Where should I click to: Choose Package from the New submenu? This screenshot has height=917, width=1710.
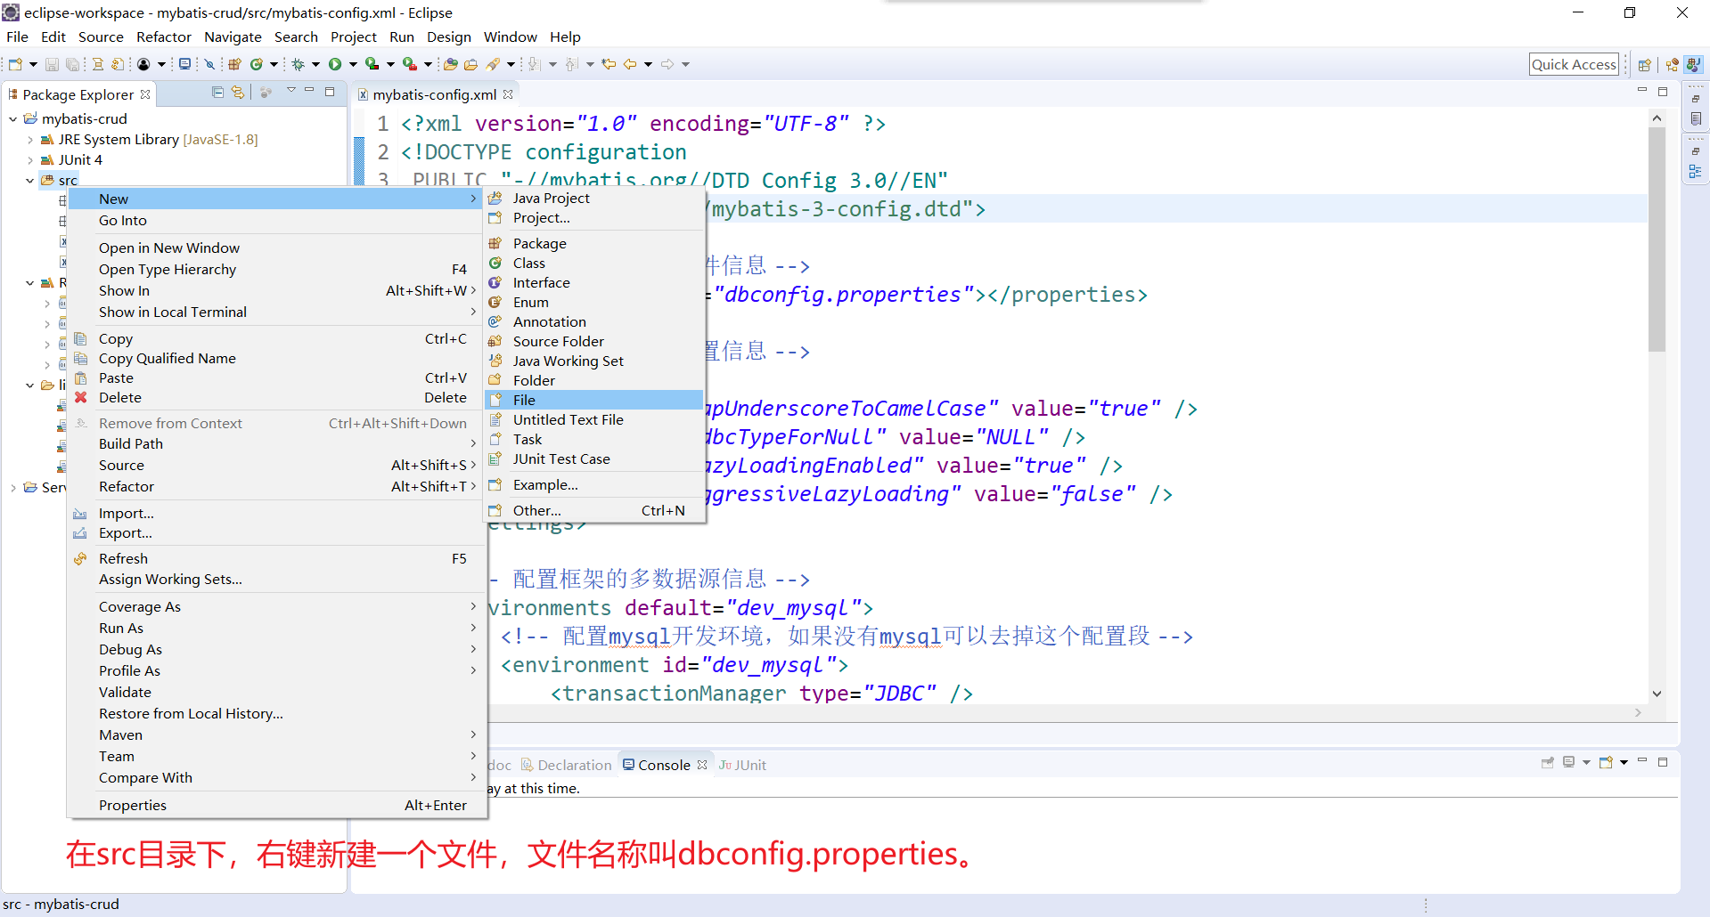(594, 243)
